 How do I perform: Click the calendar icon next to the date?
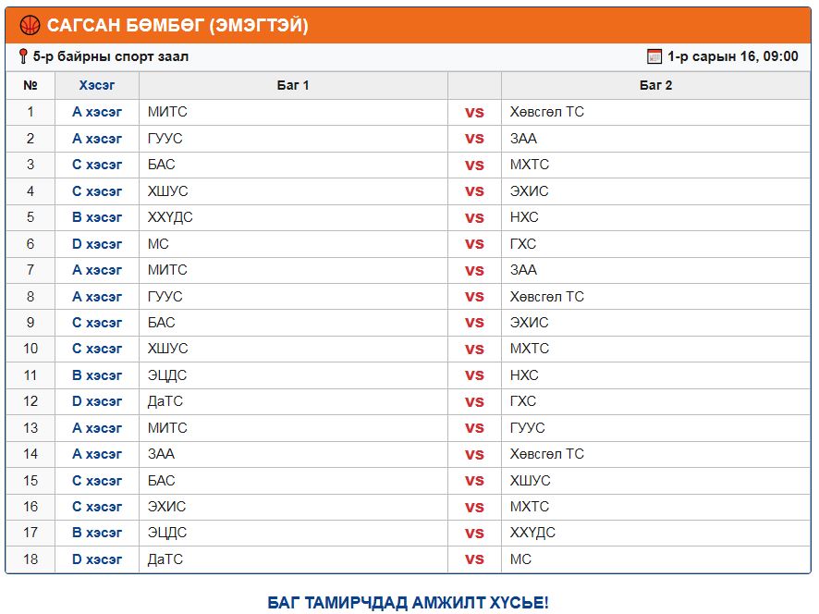tap(654, 56)
